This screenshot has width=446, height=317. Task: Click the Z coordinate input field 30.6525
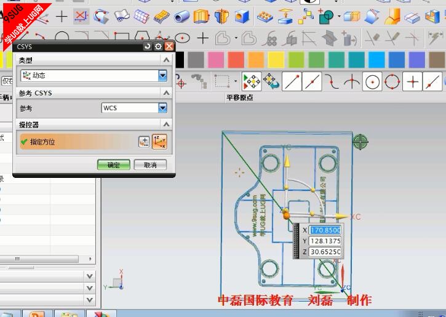(325, 252)
